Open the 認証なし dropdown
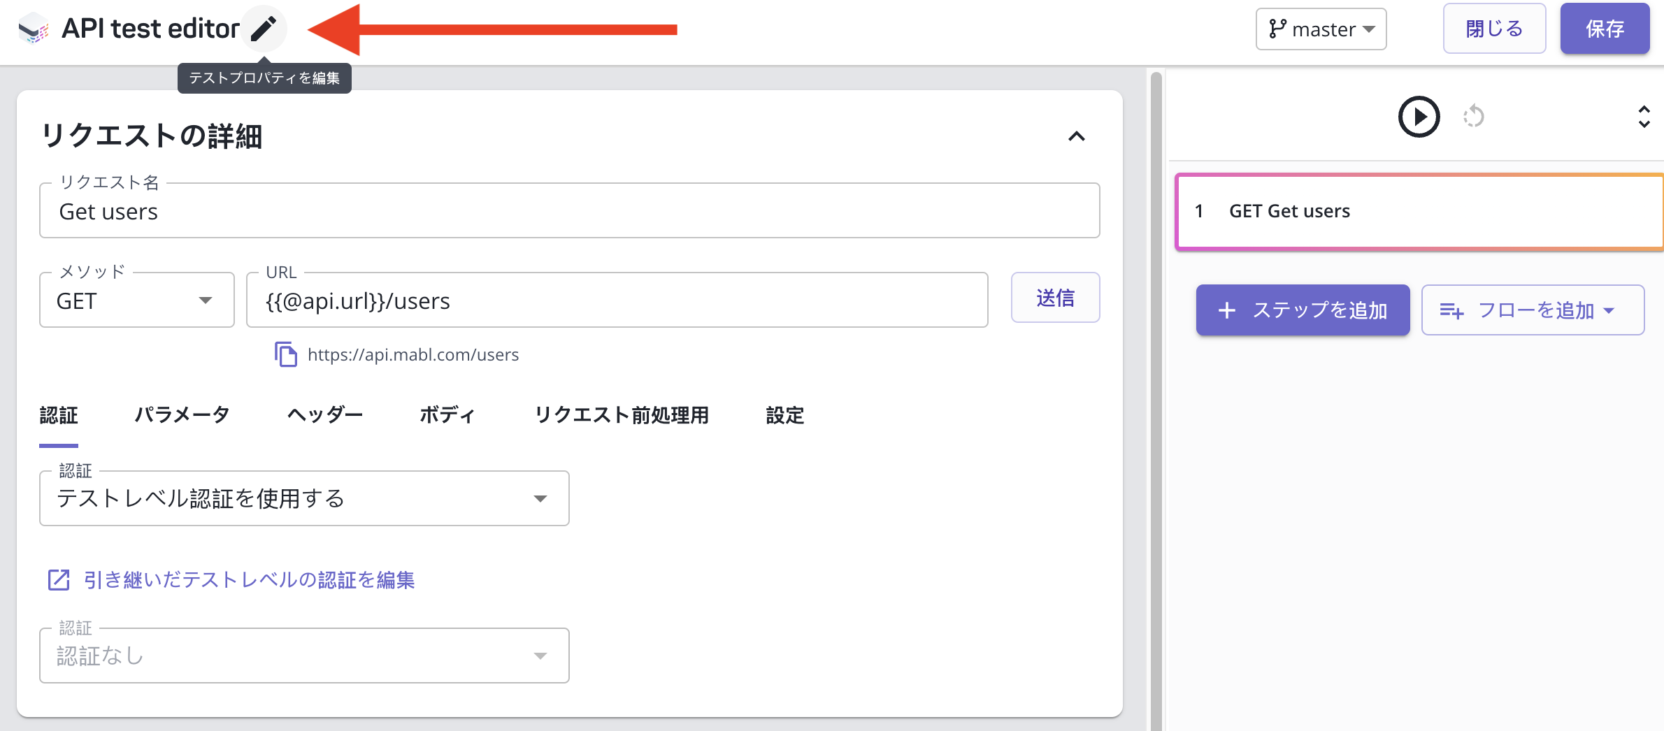 pos(304,656)
